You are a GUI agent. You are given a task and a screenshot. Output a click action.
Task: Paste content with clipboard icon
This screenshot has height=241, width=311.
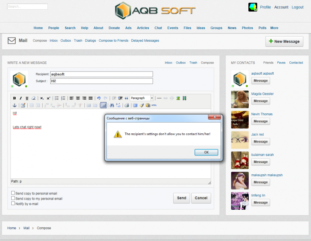pyautogui.click(x=148, y=105)
